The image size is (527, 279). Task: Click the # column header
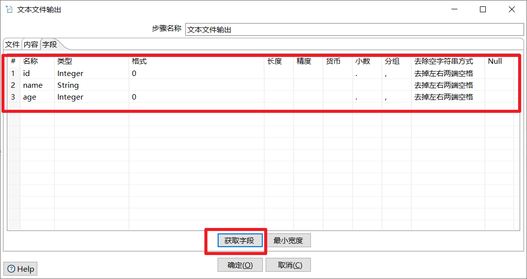click(13, 61)
